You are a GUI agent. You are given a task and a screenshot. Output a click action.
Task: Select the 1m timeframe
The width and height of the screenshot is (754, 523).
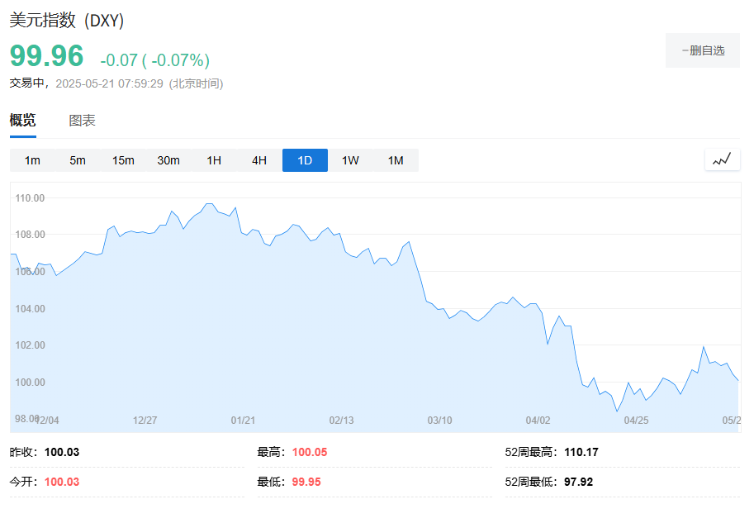(32, 160)
